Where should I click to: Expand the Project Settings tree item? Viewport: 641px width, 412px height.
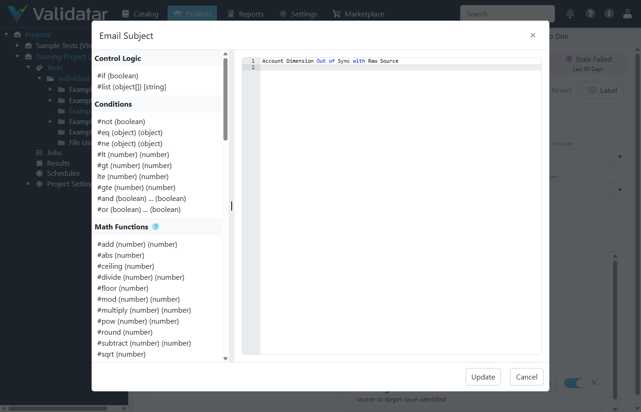tap(28, 184)
